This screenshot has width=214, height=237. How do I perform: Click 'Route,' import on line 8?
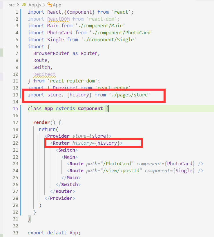[41, 60]
